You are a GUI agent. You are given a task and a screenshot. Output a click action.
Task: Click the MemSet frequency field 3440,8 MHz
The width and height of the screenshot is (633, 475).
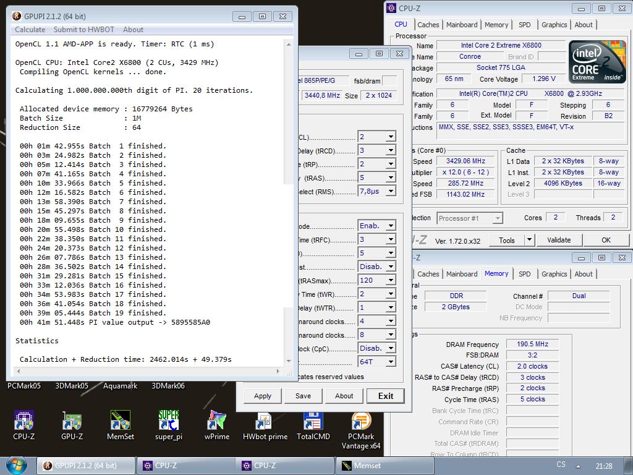coord(322,95)
